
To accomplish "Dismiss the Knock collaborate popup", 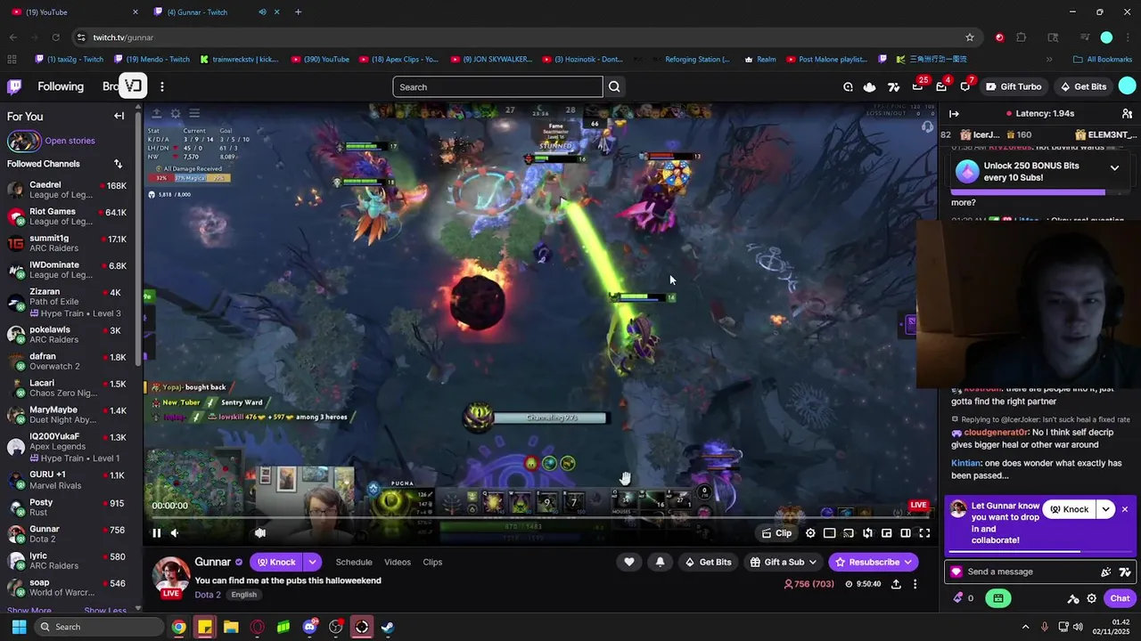I will tap(1125, 509).
